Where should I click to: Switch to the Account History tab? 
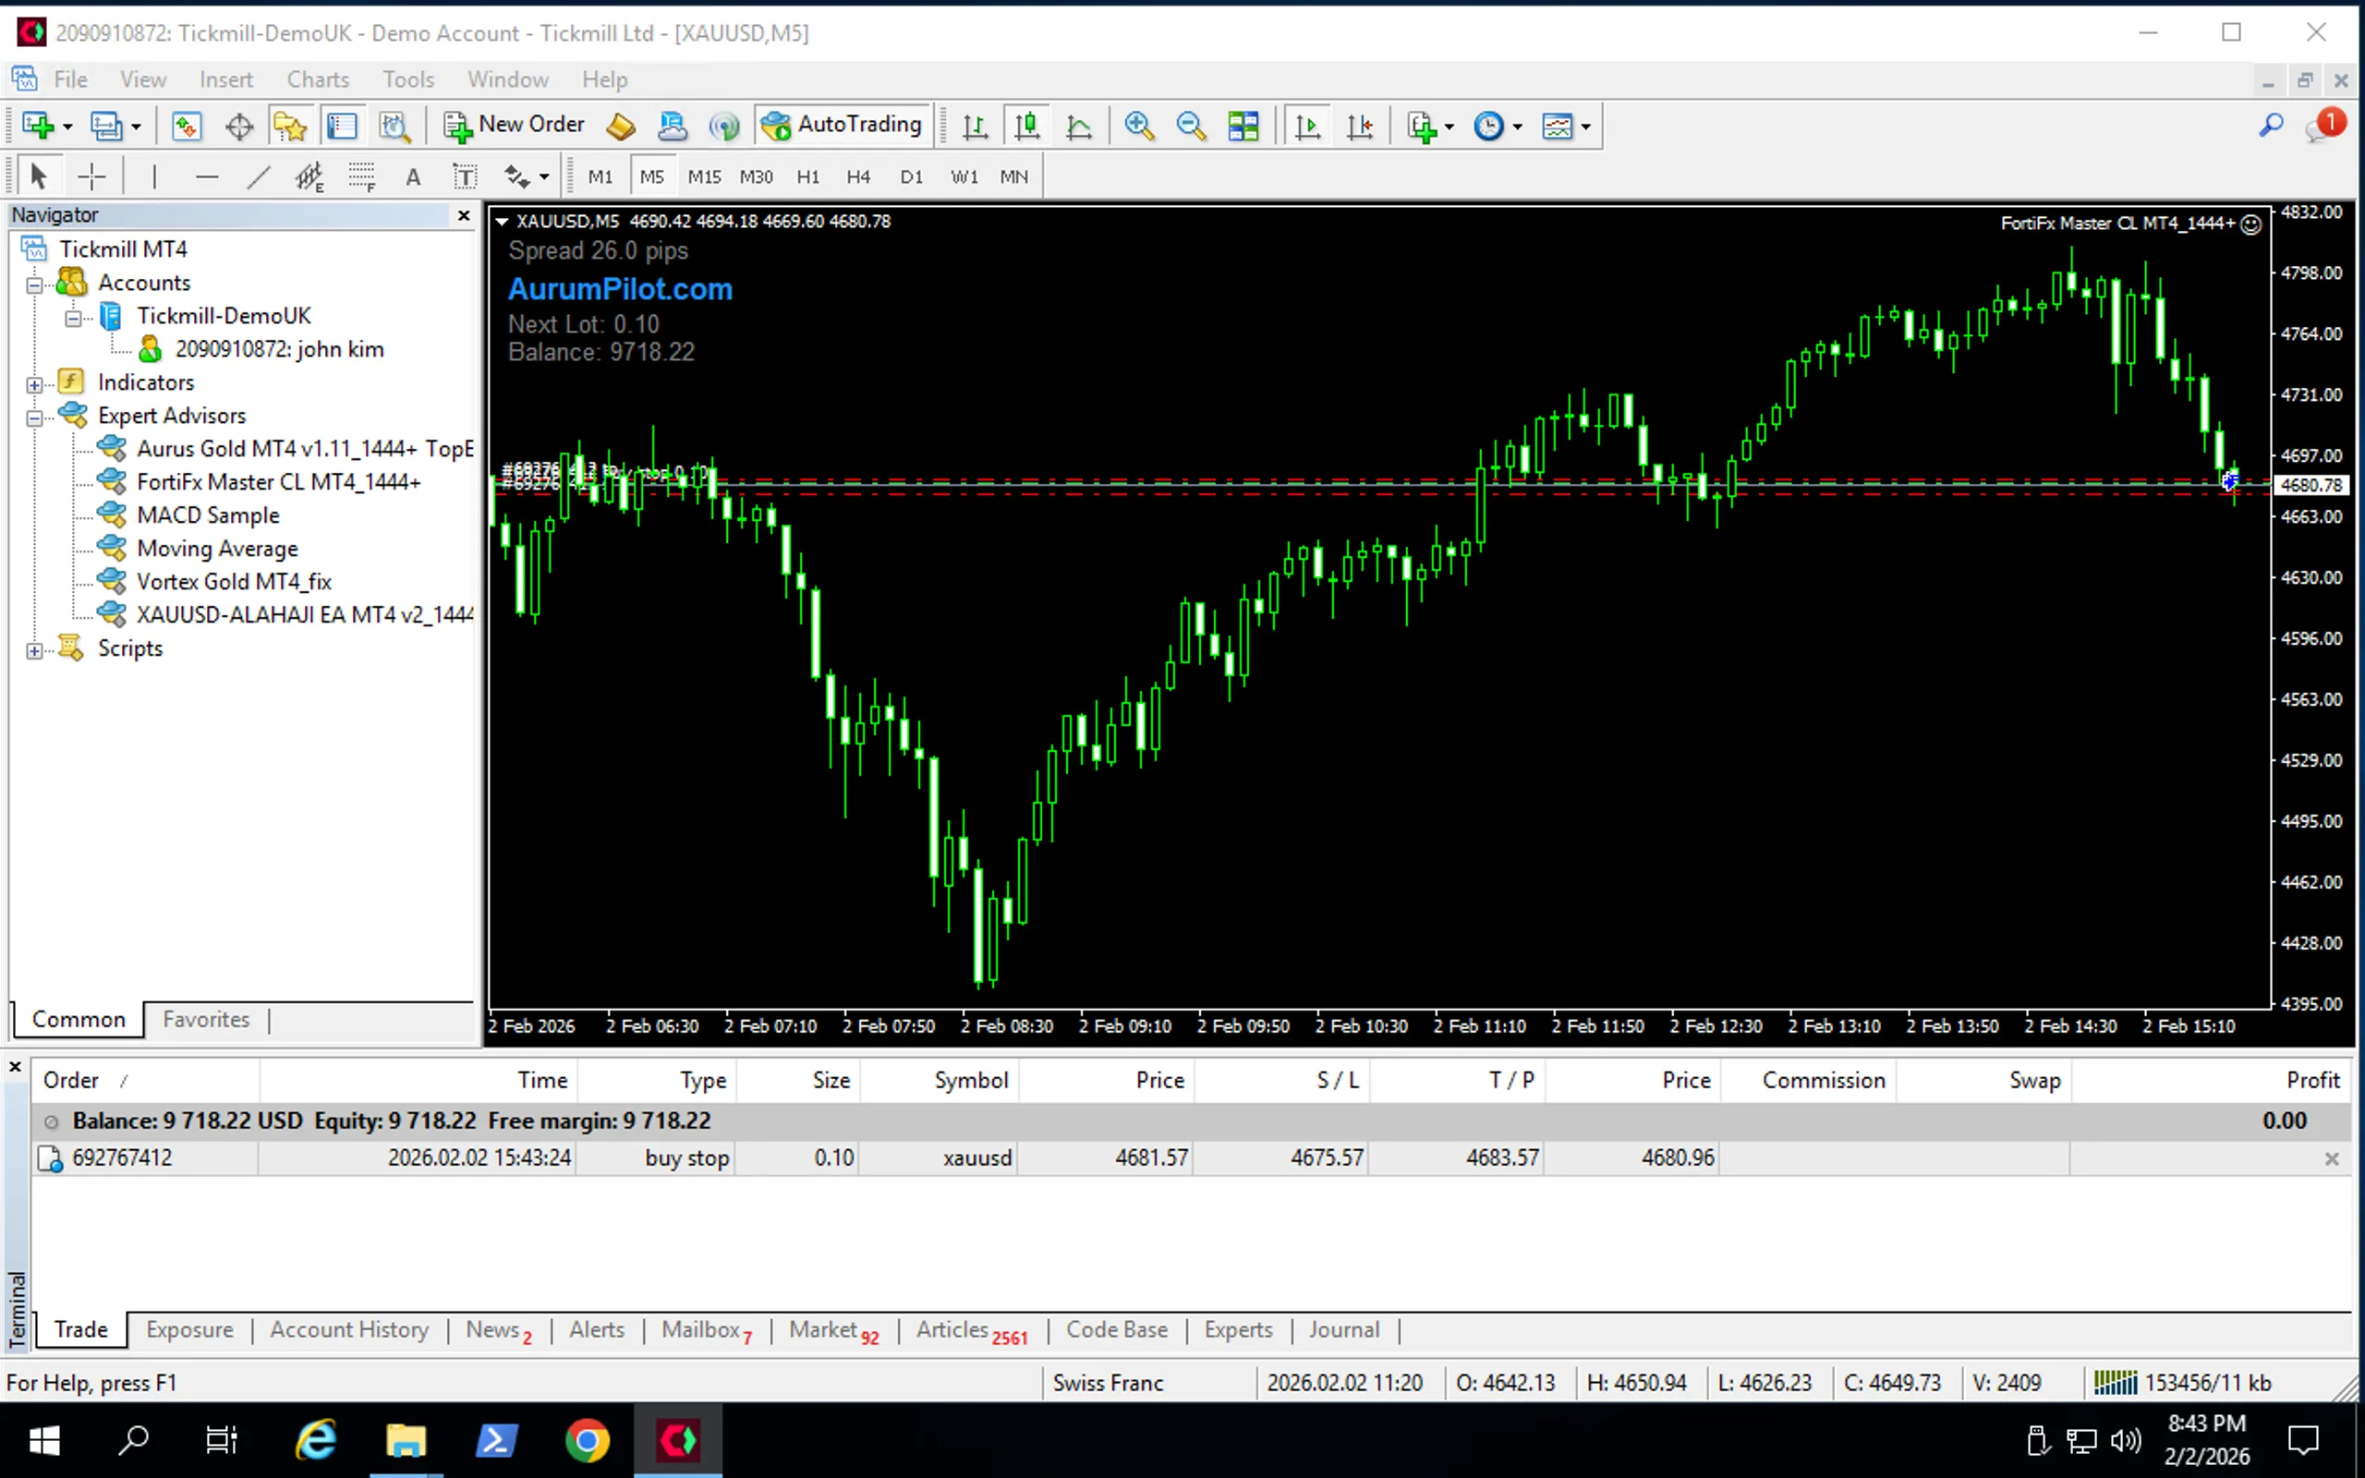tap(349, 1329)
